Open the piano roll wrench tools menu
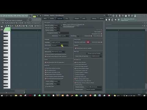The height and width of the screenshot is (110, 147). point(6,26)
